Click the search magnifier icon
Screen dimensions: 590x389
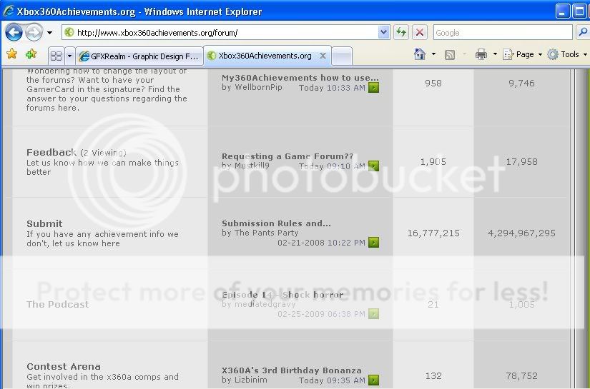tap(583, 32)
